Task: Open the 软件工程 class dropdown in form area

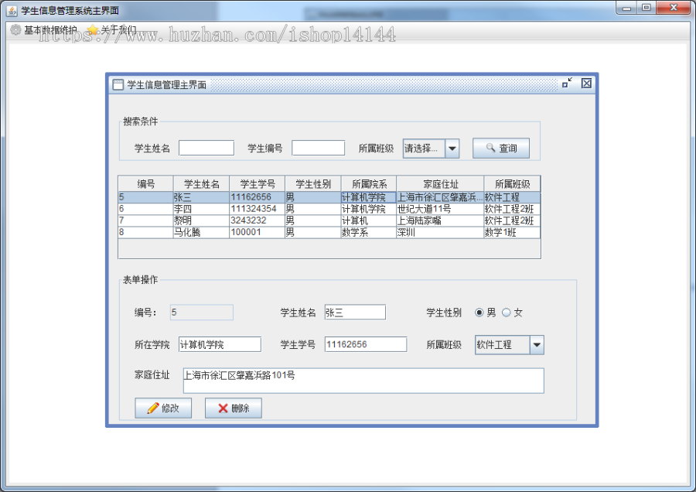Action: [x=504, y=344]
